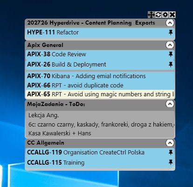
Task: Click the Lekcja Ang. todo note
Action: point(100,115)
